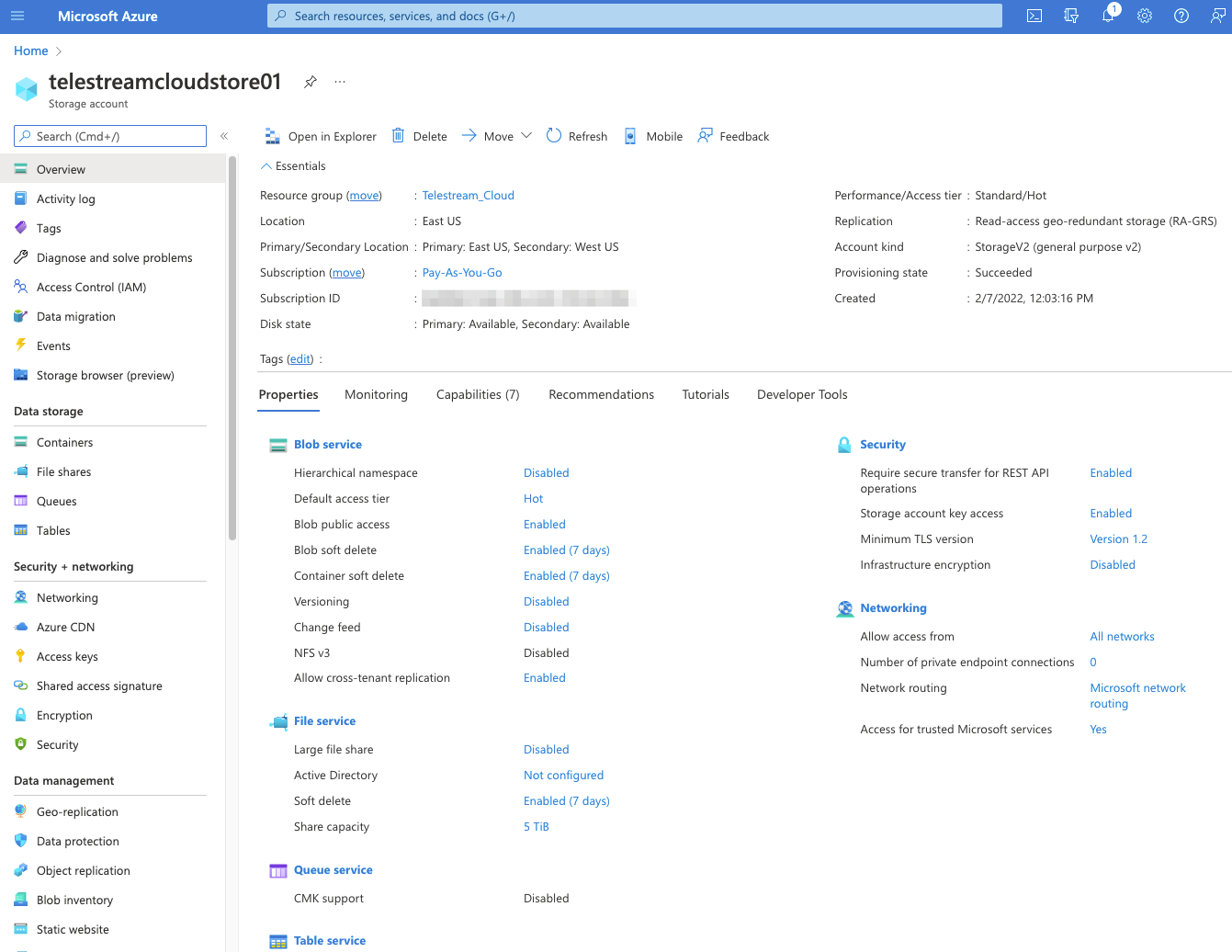The image size is (1232, 952).
Task: Go to the Home breadcrumb
Action: (31, 51)
